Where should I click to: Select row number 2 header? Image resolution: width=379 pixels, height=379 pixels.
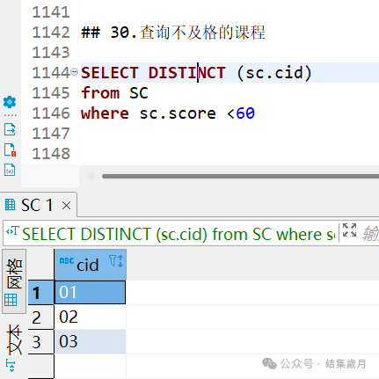41,317
